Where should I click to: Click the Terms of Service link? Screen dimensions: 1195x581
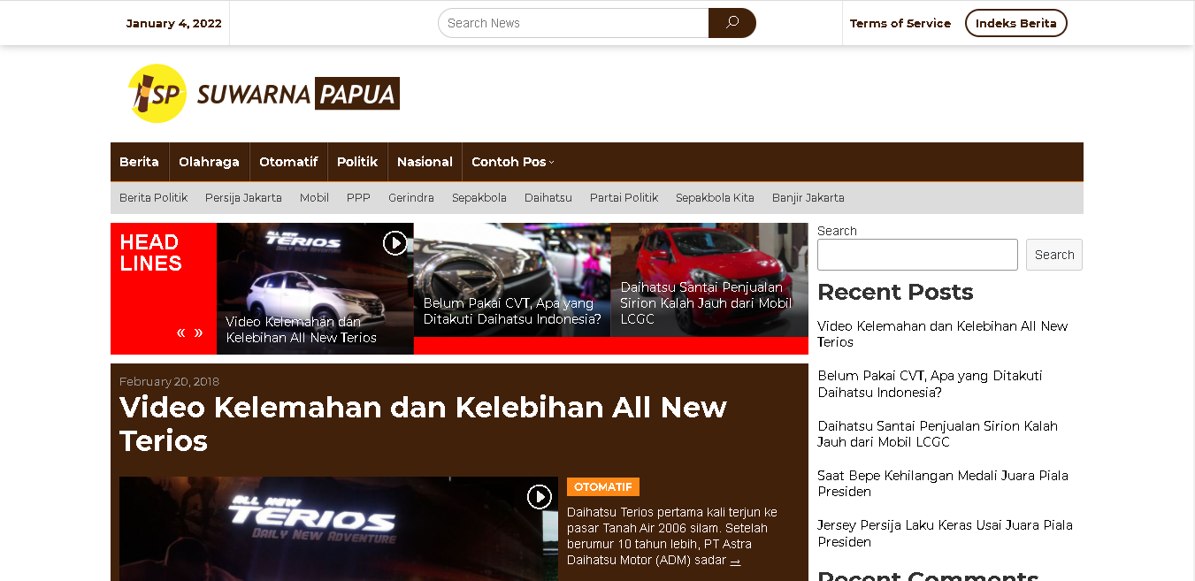900,23
